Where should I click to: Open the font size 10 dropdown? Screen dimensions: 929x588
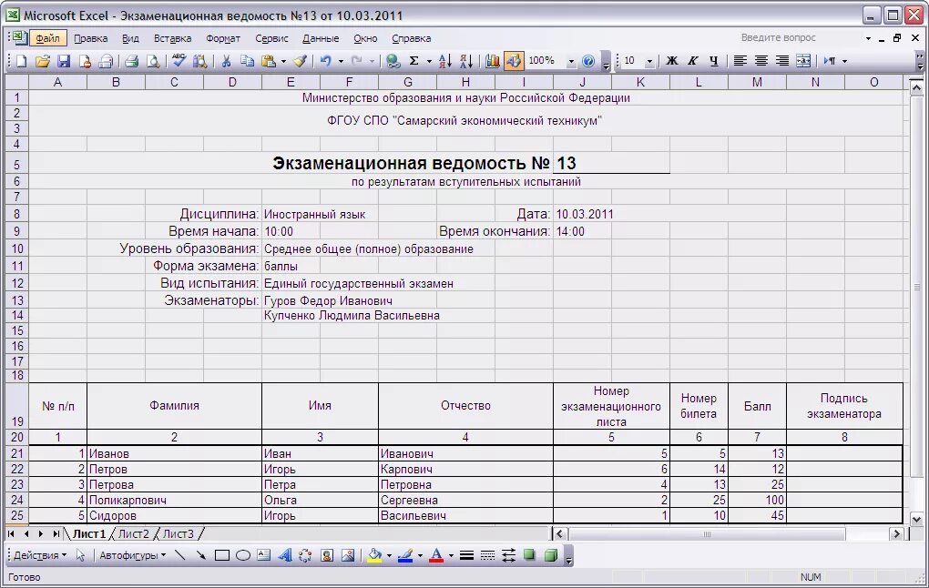tap(649, 61)
